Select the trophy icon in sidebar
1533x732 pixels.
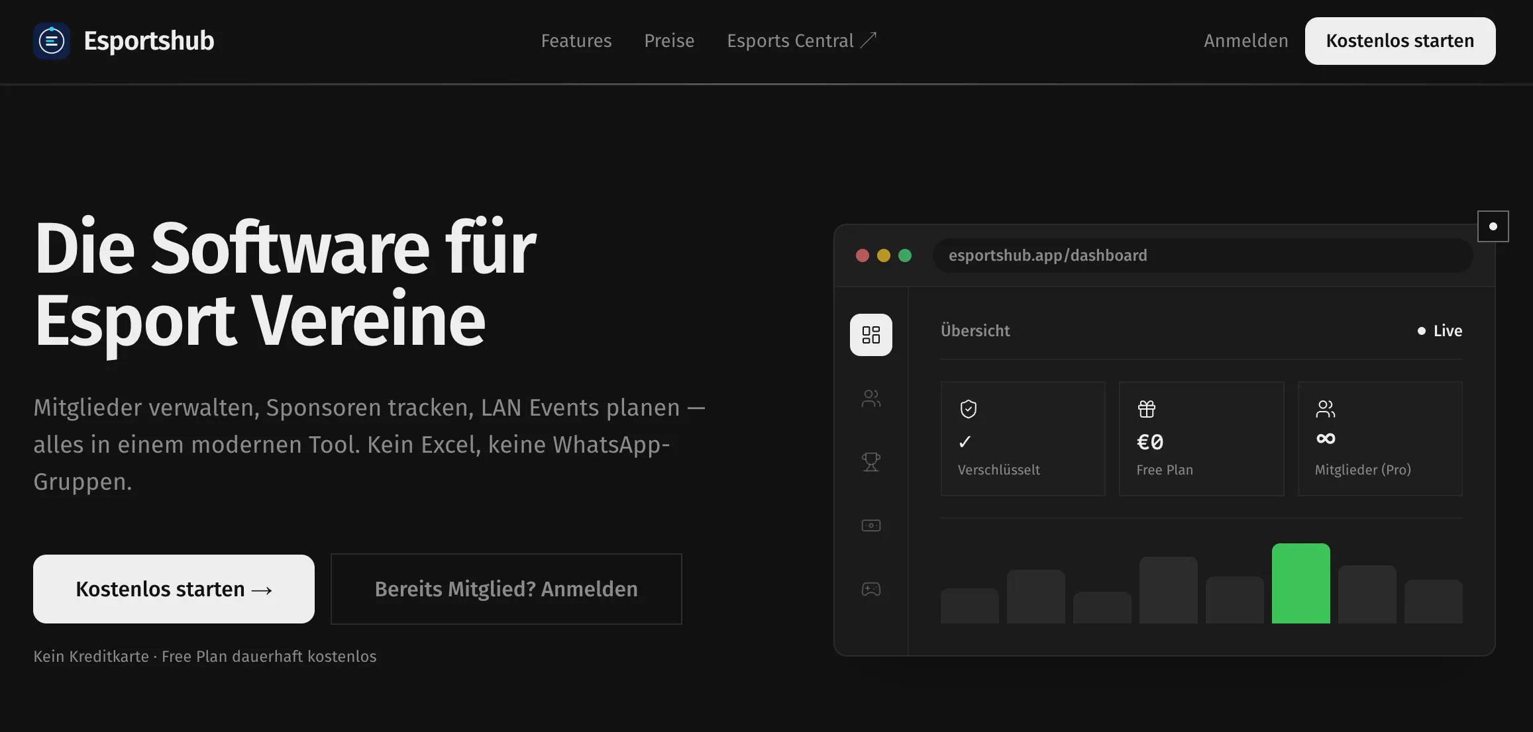[x=871, y=462]
